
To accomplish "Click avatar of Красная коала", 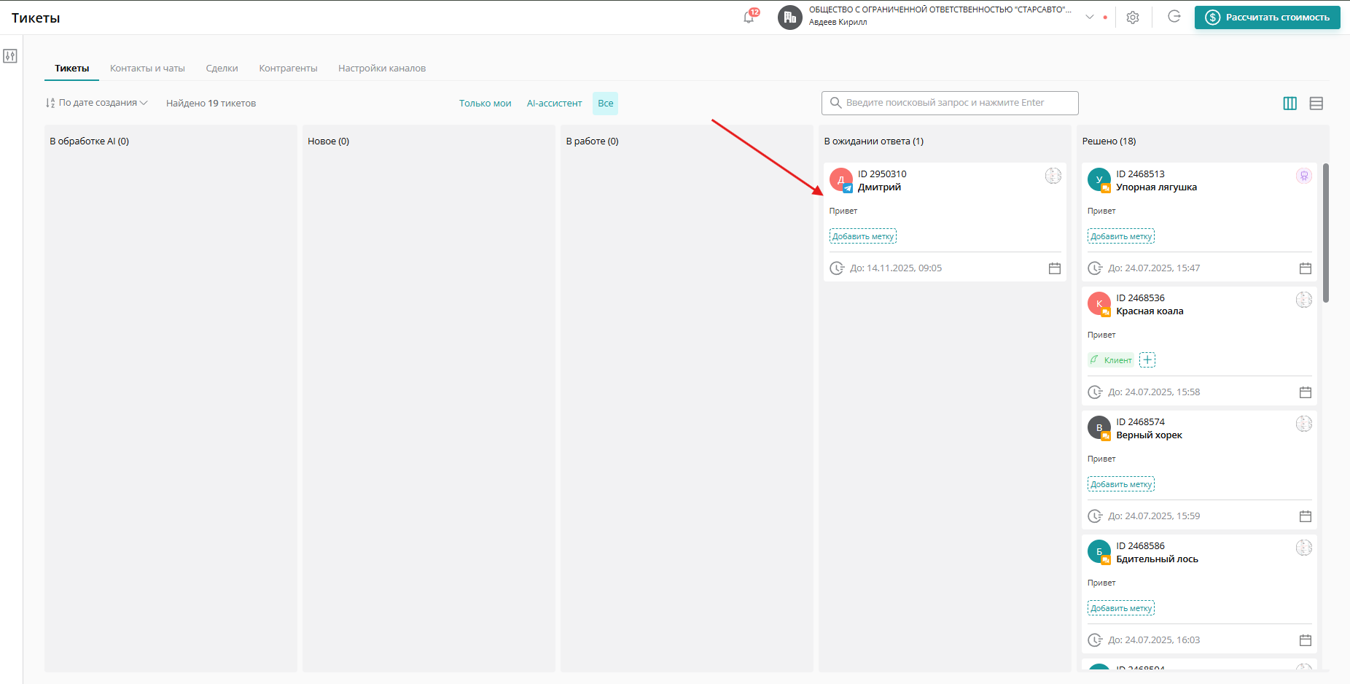I will [1099, 303].
